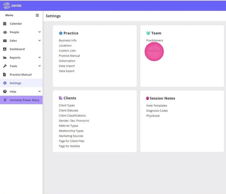
Task: Click the Reports menu label
Action: click(15, 57)
